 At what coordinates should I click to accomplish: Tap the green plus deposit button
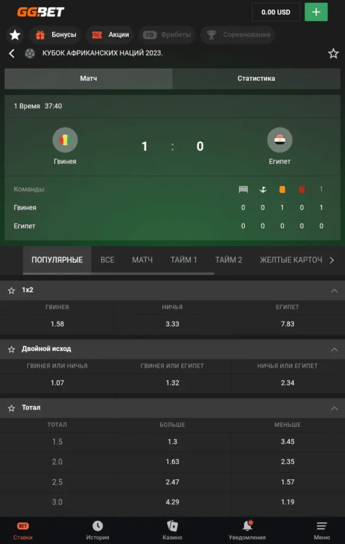(x=316, y=12)
